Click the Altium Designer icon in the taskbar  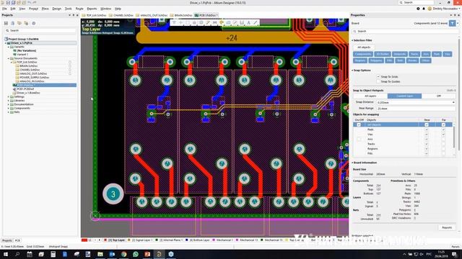point(159,254)
